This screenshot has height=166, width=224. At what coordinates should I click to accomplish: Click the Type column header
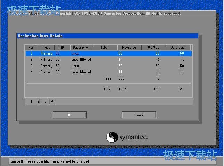coord(47,47)
